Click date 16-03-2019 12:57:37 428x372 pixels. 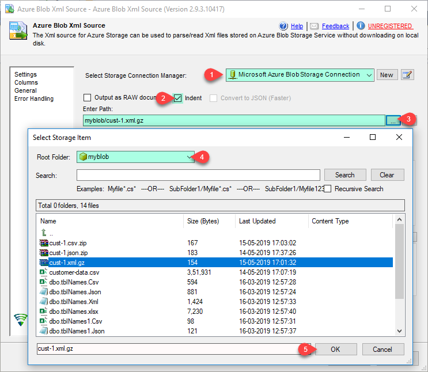click(268, 331)
